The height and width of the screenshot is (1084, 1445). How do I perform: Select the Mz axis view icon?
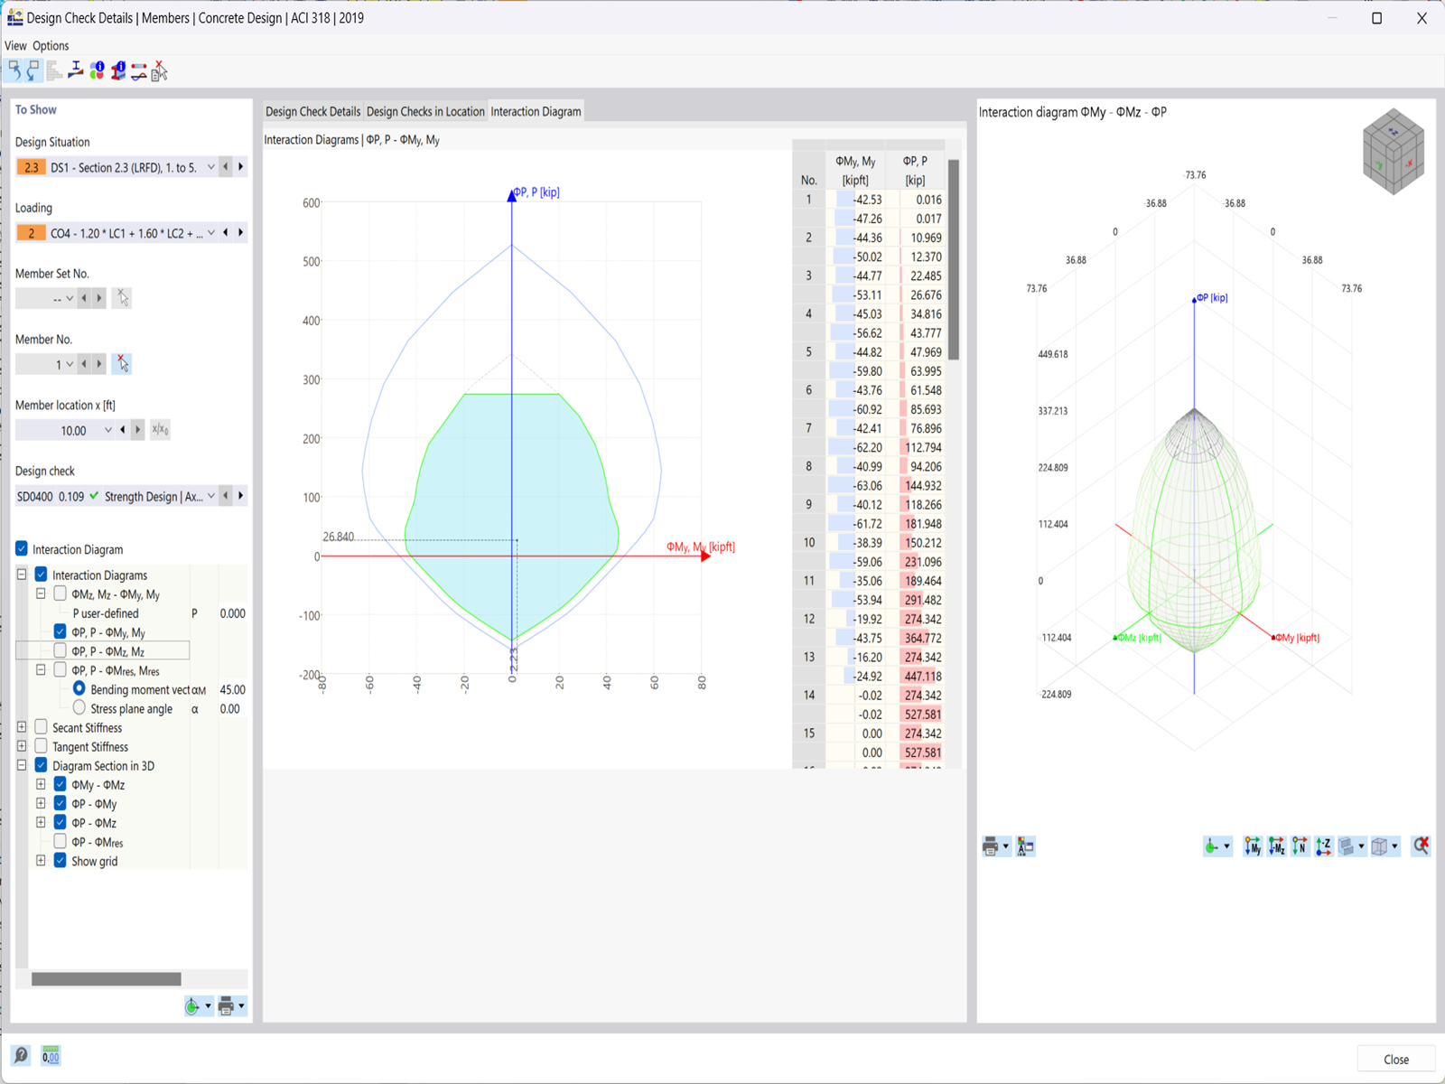pos(1276,846)
